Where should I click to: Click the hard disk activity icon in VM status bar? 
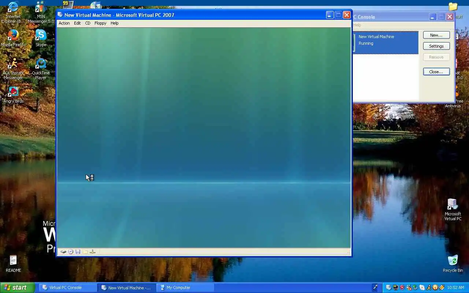tap(63, 252)
